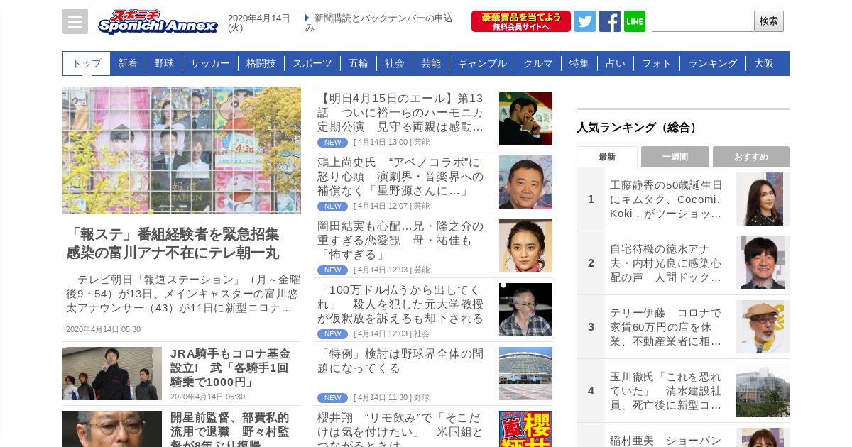Open 「特例」検討は野球界全体 article

point(401,361)
